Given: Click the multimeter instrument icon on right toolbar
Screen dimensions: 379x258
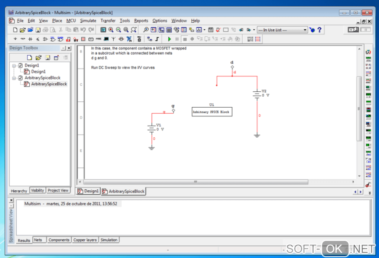Looking at the screenshot, I should [x=368, y=52].
